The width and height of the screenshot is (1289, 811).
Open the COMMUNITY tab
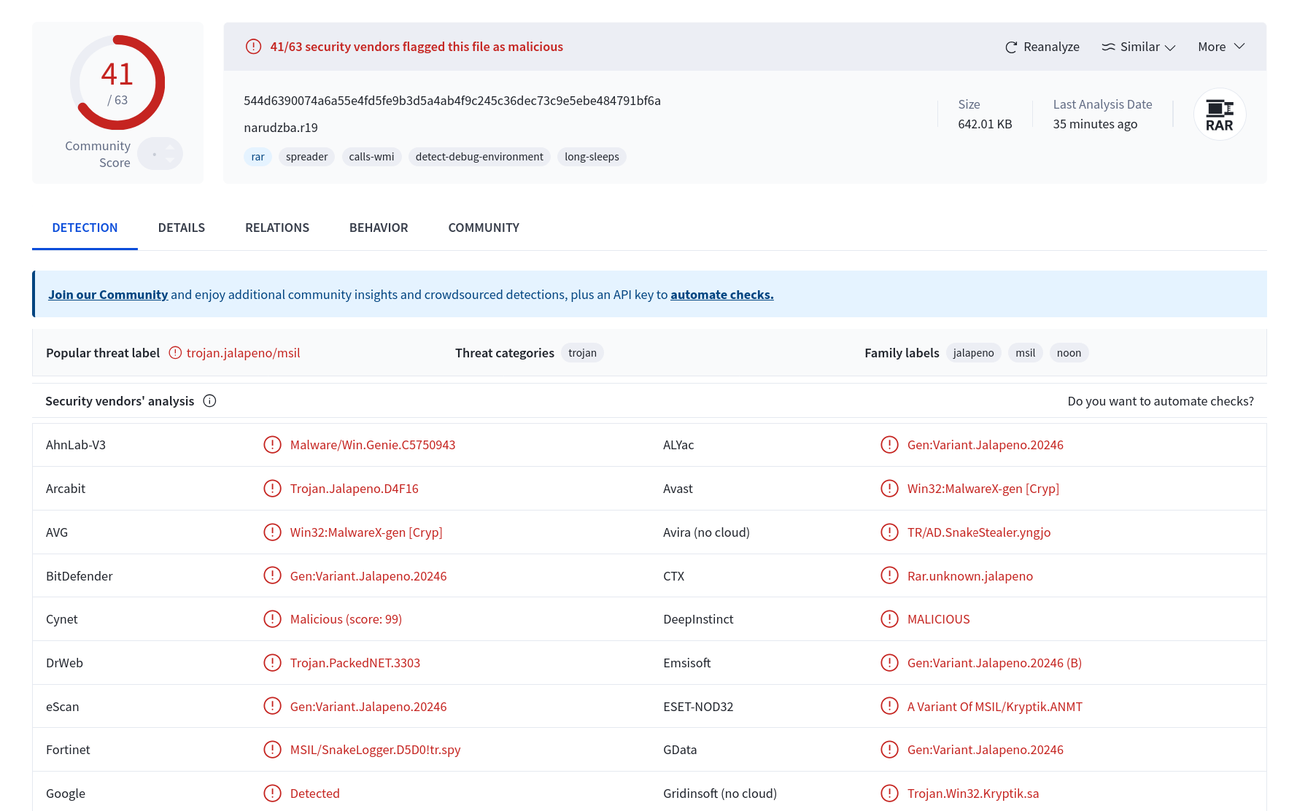[484, 228]
